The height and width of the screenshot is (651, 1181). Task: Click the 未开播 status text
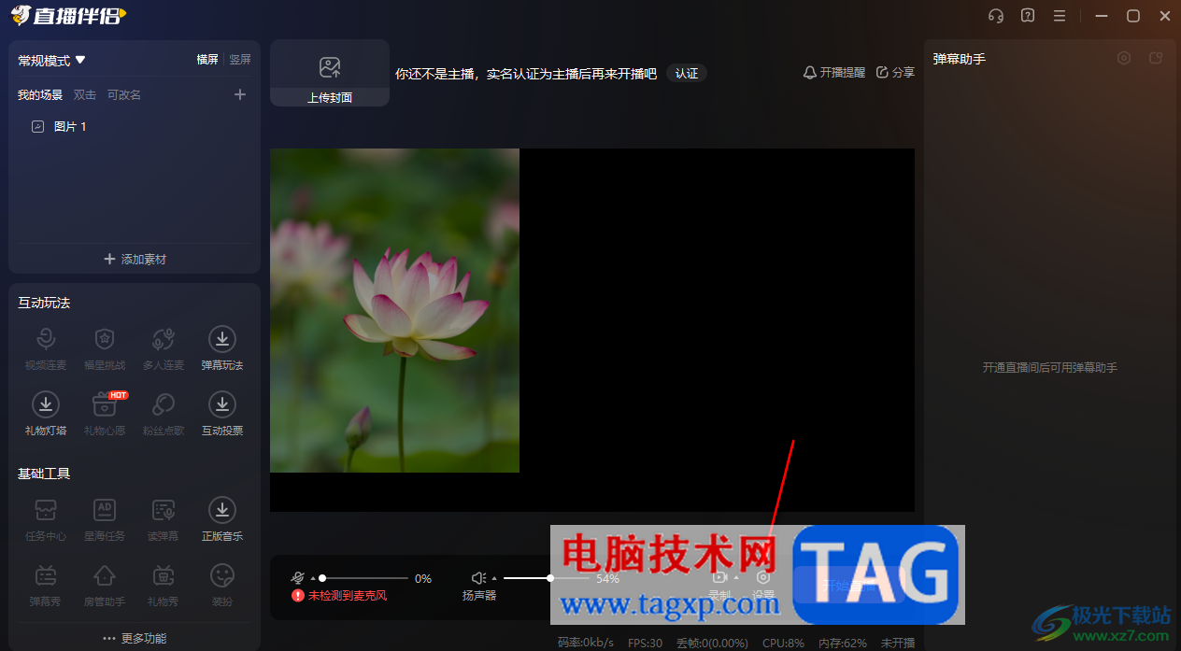(898, 643)
